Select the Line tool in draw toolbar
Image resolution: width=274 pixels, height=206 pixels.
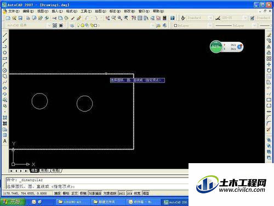(5, 35)
